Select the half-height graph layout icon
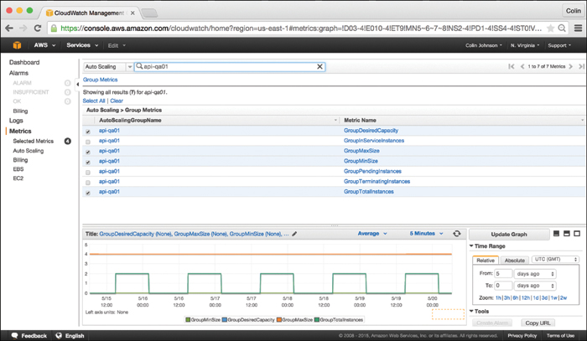This screenshot has width=587, height=341. tap(567, 233)
